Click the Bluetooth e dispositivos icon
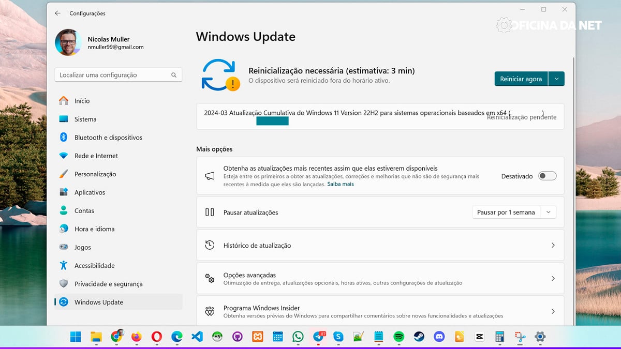 [x=64, y=138]
